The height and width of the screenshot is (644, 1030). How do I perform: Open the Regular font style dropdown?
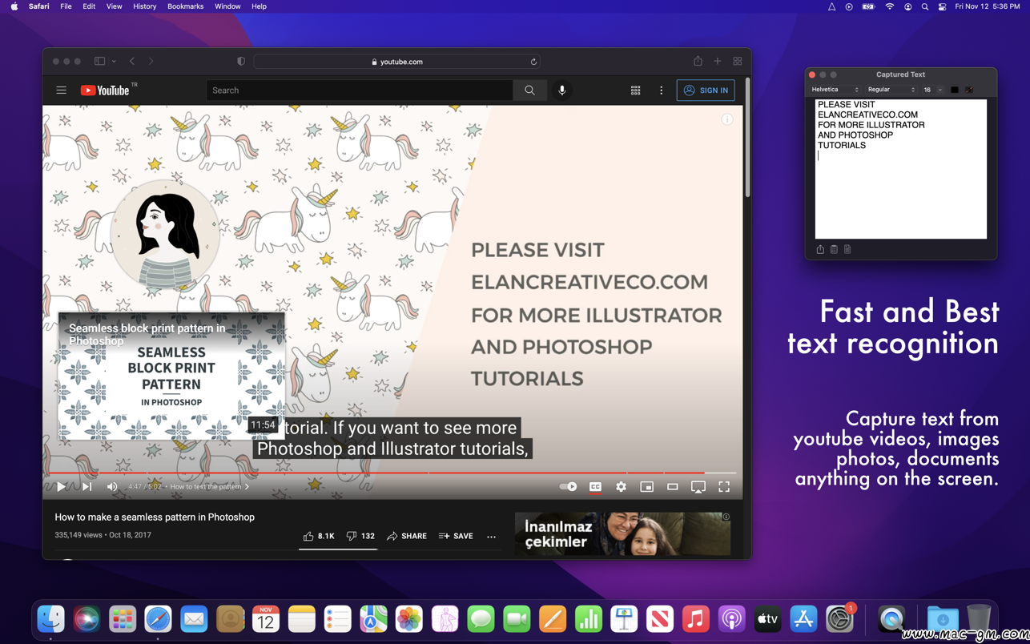[891, 90]
